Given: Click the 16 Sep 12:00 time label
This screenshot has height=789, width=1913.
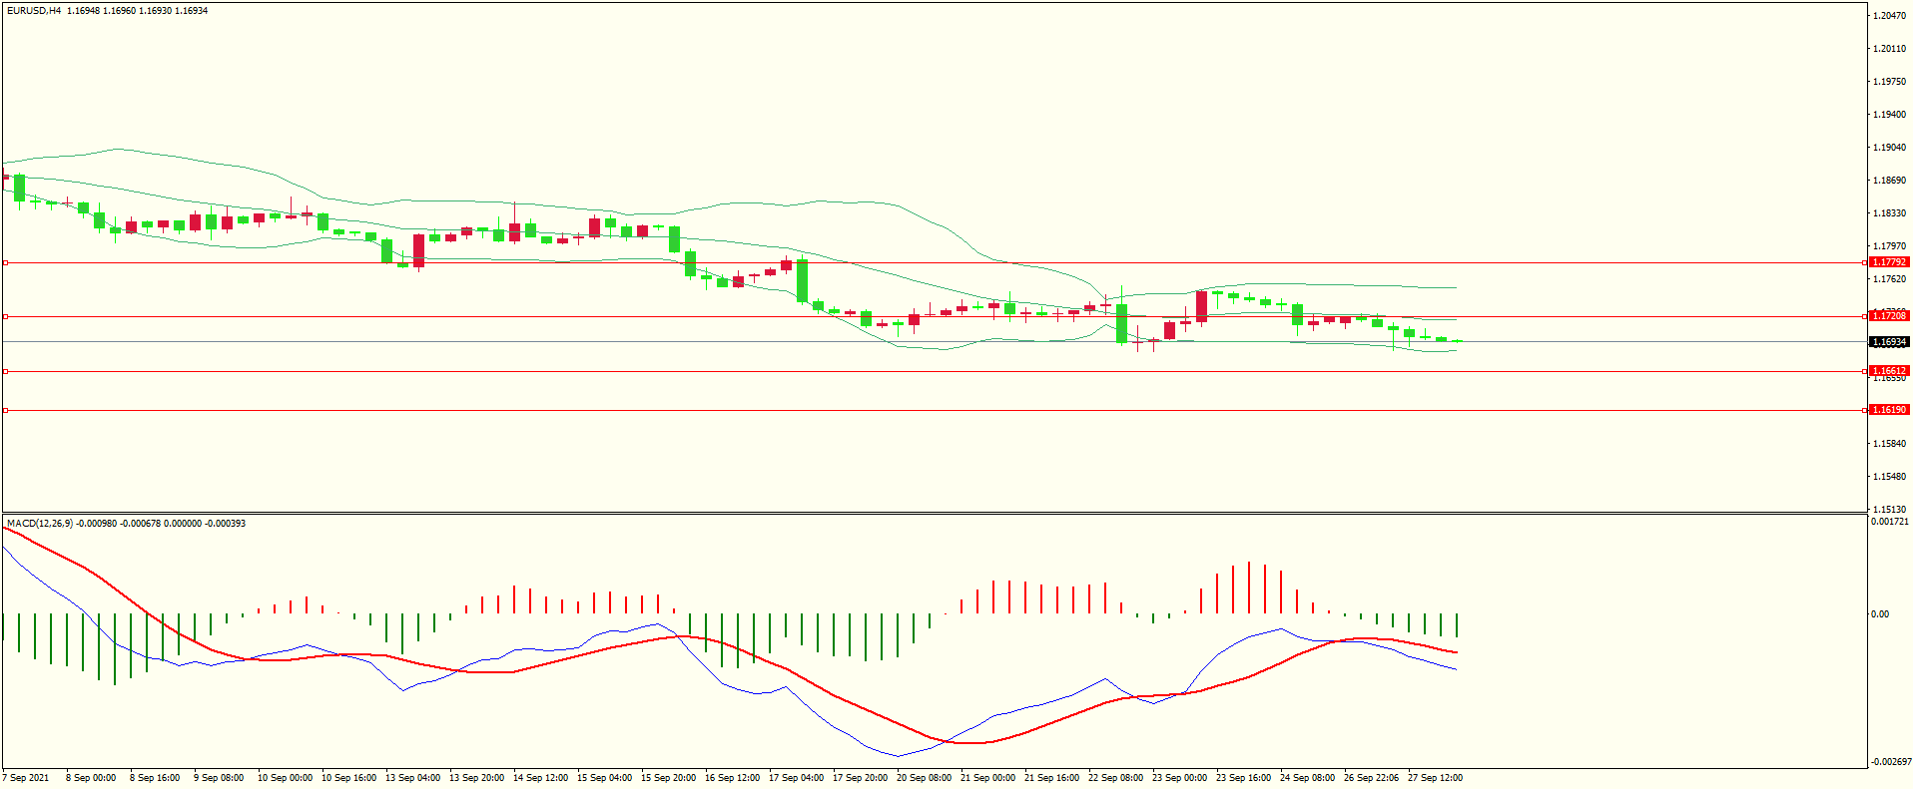Looking at the screenshot, I should pyautogui.click(x=732, y=778).
